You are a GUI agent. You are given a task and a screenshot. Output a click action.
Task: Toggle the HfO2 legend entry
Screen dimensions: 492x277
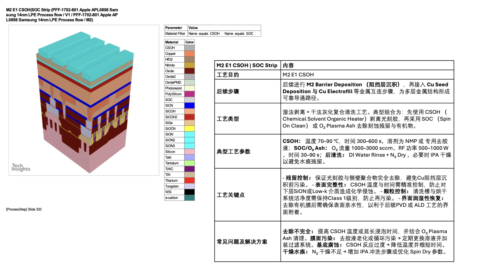tap(169, 59)
